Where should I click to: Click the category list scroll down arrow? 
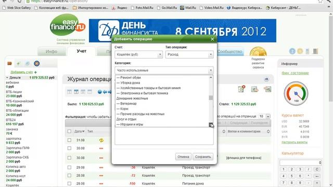tap(211, 125)
